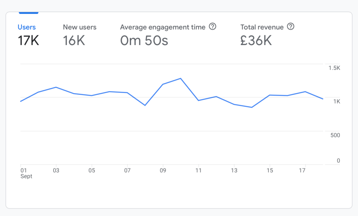Click the 17K Users value
The height and width of the screenshot is (216, 358).
[28, 40]
